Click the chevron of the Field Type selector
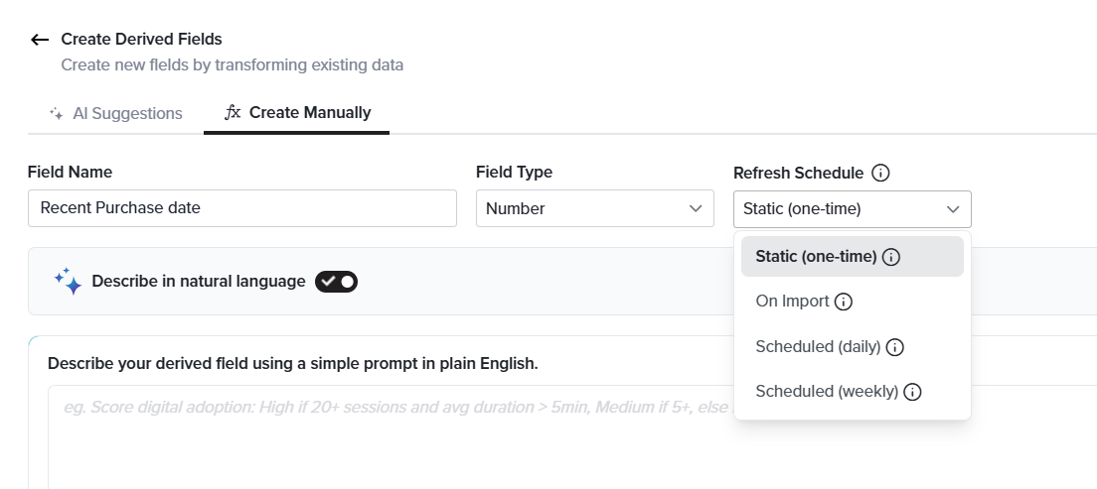Screen dimensions: 1097x489 [x=696, y=209]
